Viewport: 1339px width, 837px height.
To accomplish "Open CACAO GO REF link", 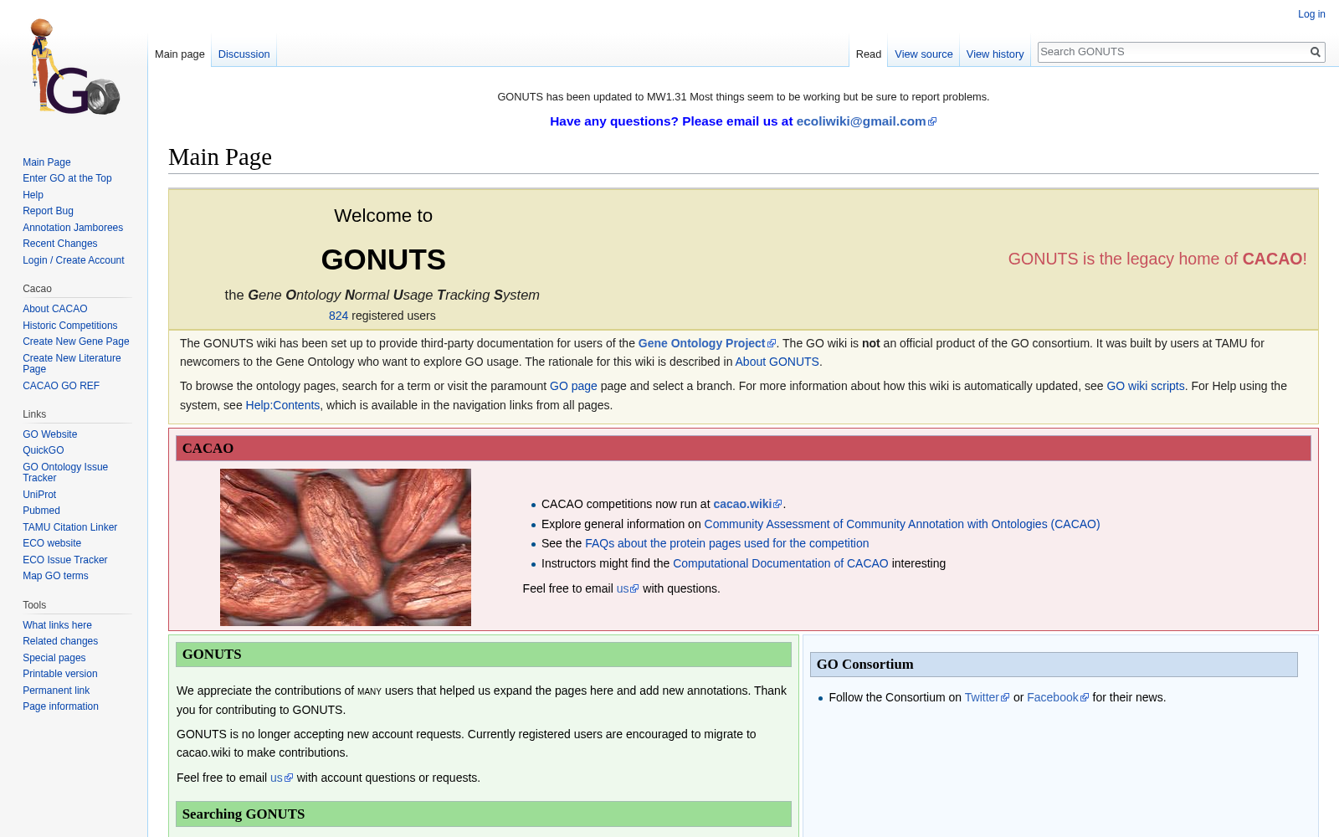I will (61, 386).
